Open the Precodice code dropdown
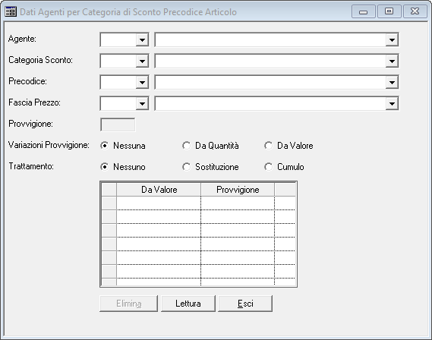This screenshot has width=432, height=340. coord(142,82)
